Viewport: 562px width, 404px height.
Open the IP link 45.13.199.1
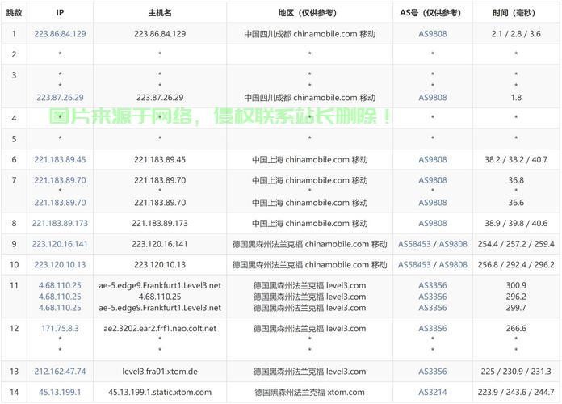(x=61, y=392)
